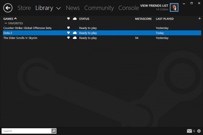Open the Store tab
Screen dimensions: 203x135
point(24,8)
